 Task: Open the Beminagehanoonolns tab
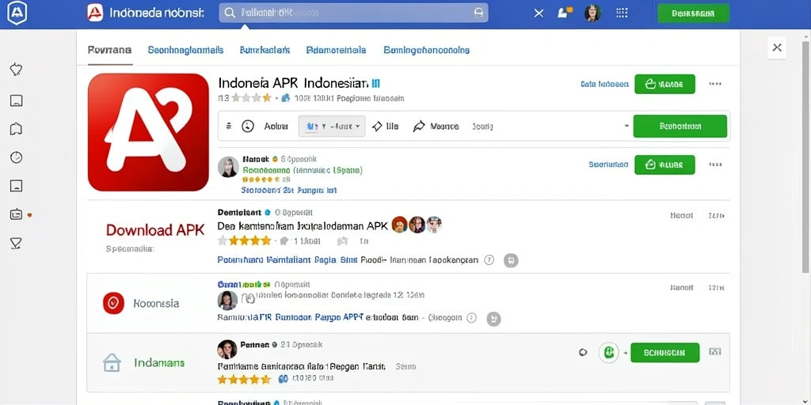click(427, 50)
